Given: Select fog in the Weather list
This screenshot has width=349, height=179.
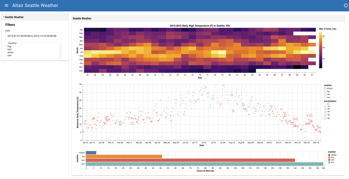Looking at the screenshot, I should point(9,46).
